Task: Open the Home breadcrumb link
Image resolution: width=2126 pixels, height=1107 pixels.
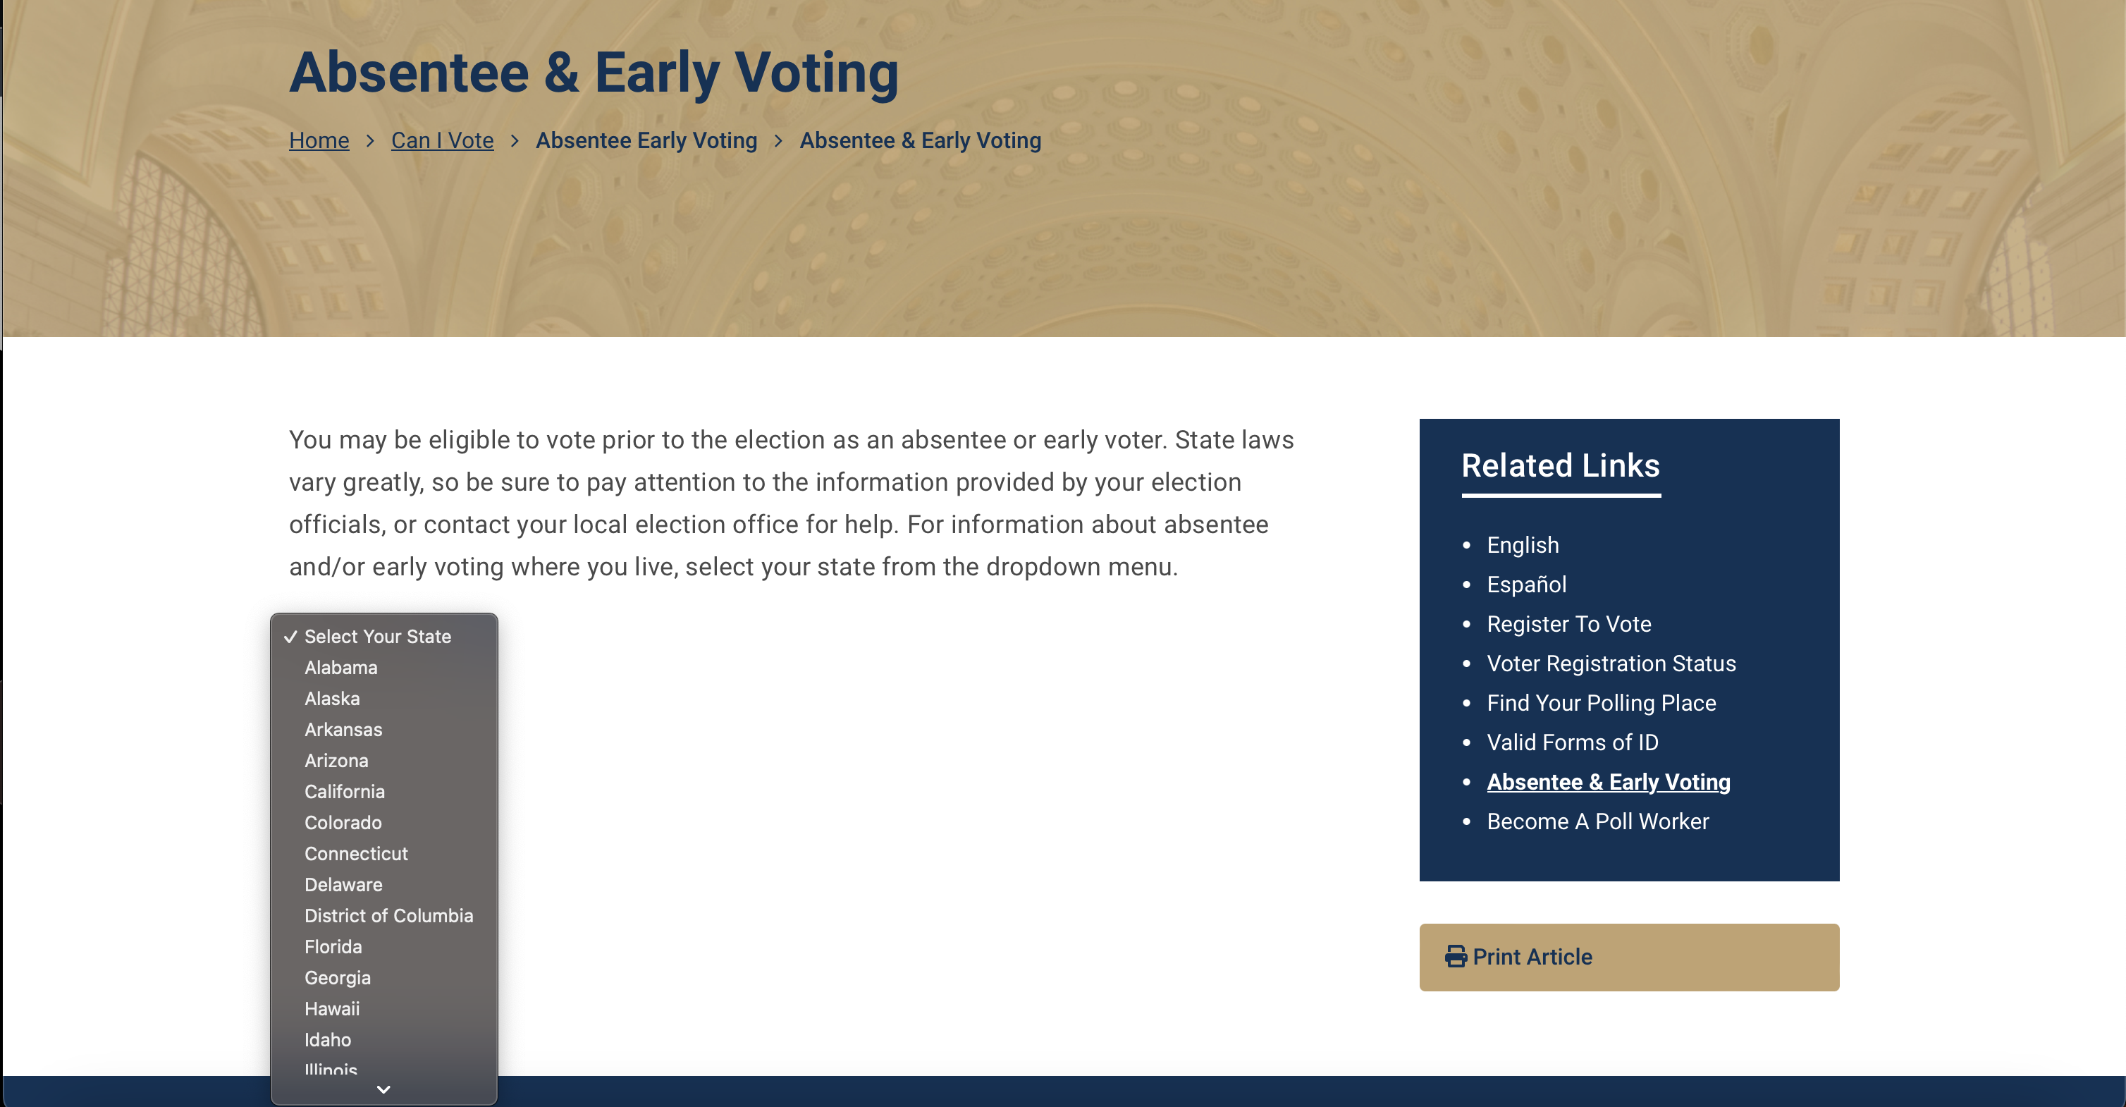Action: point(319,140)
